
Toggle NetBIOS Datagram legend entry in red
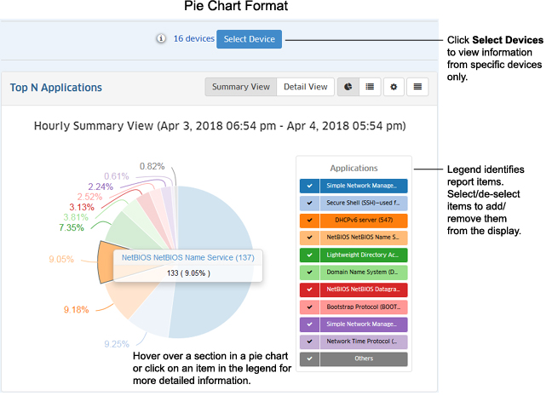pyautogui.click(x=354, y=290)
